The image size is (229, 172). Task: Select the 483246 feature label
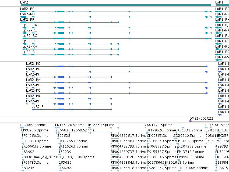(28, 168)
